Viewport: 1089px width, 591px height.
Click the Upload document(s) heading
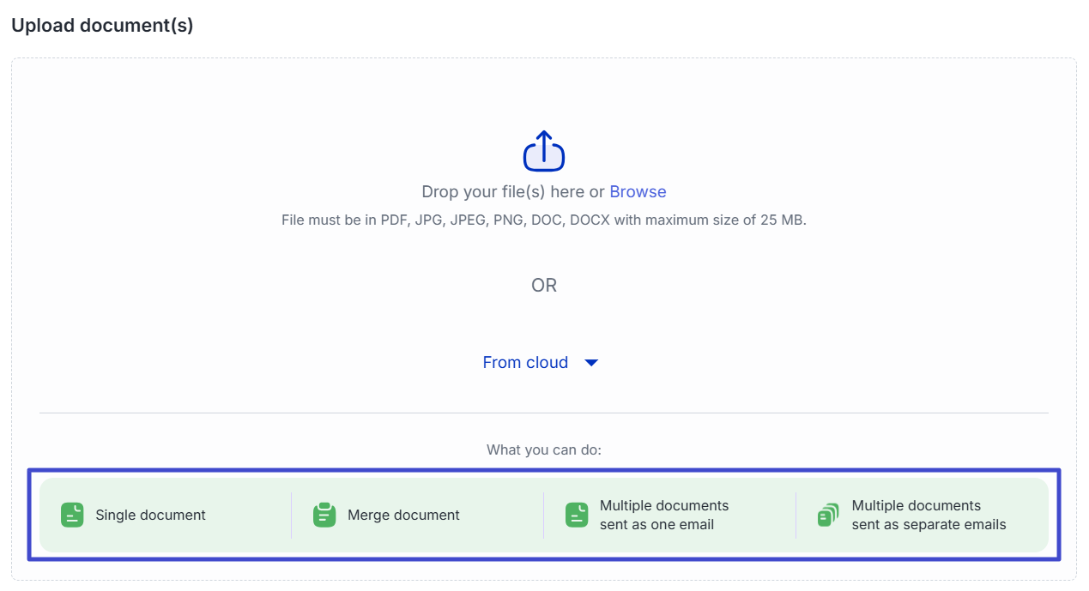[x=102, y=26]
